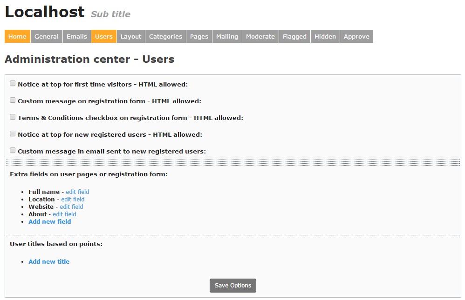The width and height of the screenshot is (465, 300).
Task: Enable first time visitors notice checkbox
Action: pos(13,84)
